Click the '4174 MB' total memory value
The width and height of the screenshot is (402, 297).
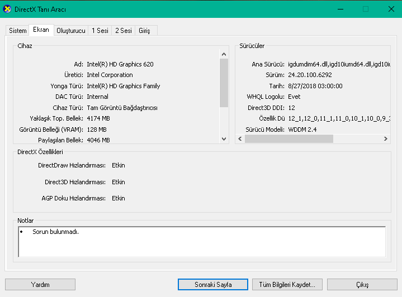click(x=98, y=118)
